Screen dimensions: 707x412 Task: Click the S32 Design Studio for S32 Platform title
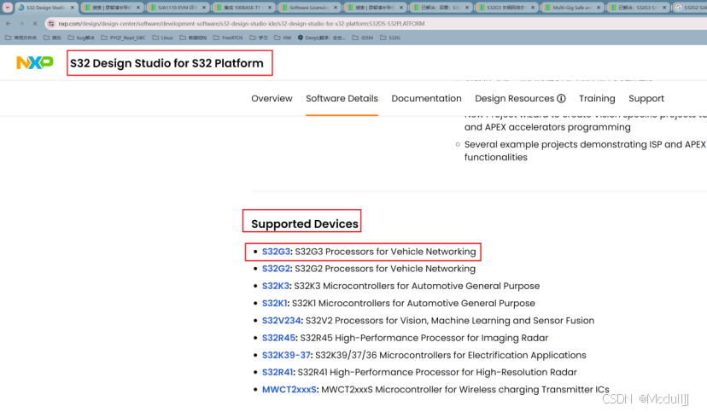[167, 63]
